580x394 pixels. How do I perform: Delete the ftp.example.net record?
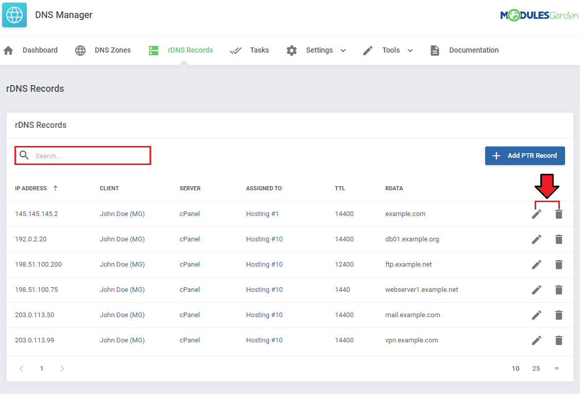pyautogui.click(x=559, y=265)
